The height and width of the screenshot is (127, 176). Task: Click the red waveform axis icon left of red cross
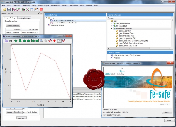point(50,41)
